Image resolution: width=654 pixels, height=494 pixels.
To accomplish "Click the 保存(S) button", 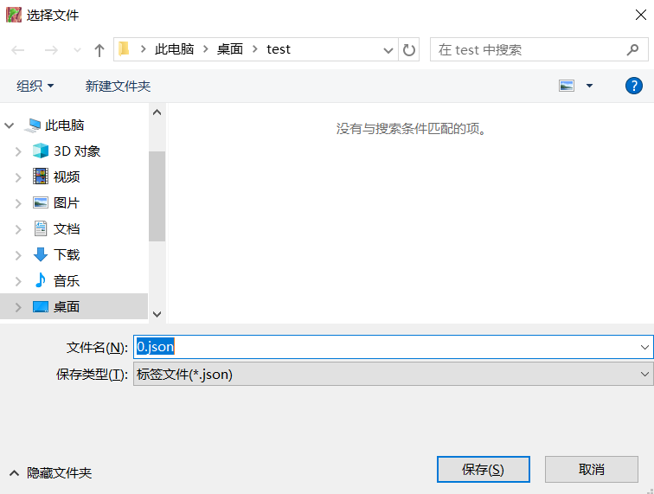I will click(x=483, y=470).
